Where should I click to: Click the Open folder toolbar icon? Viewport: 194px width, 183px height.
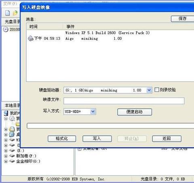tap(15, 13)
